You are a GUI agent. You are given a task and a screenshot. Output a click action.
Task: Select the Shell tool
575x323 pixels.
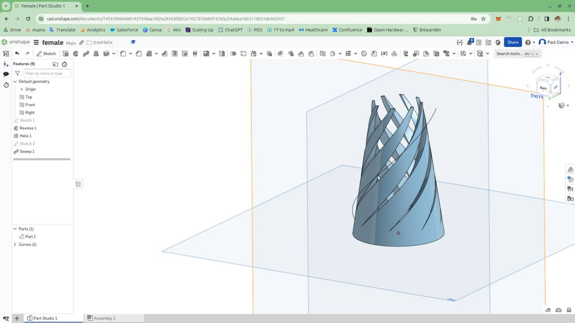tap(174, 53)
